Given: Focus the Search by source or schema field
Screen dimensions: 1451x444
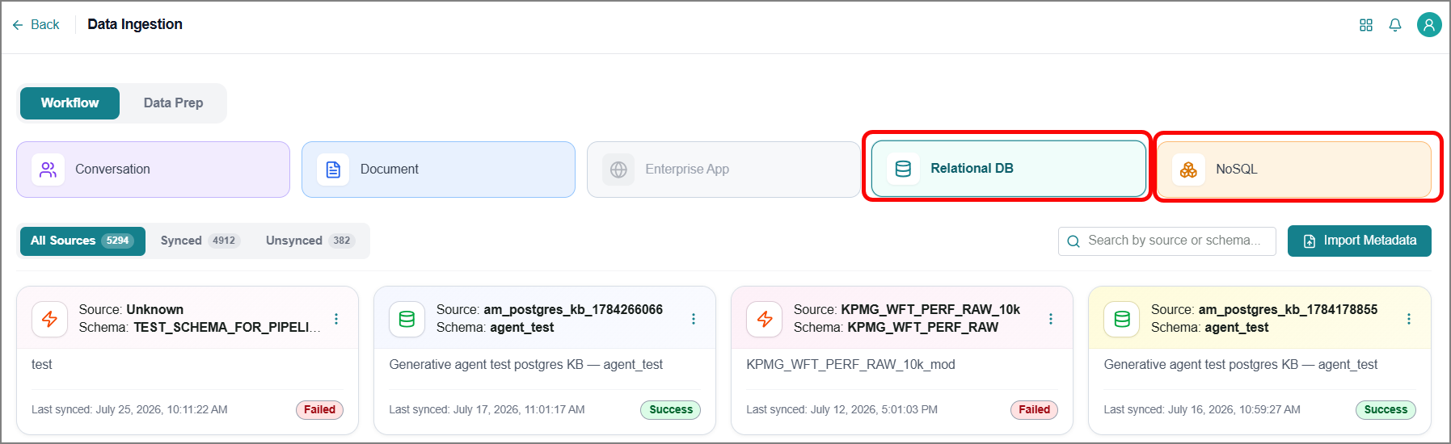Looking at the screenshot, I should [1166, 241].
